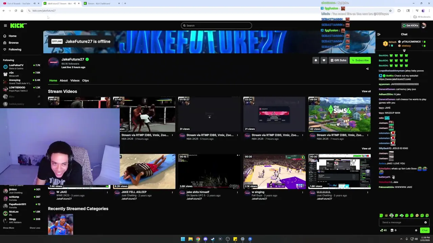
Task: Click the Get KICKs button
Action: pos(410,26)
